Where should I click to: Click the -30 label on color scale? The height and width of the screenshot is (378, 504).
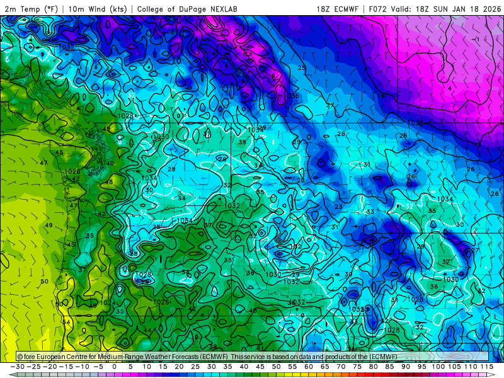click(x=18, y=367)
